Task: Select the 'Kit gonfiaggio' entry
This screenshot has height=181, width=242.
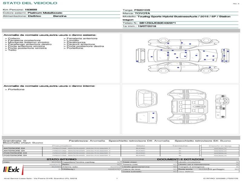Action: [224, 169]
